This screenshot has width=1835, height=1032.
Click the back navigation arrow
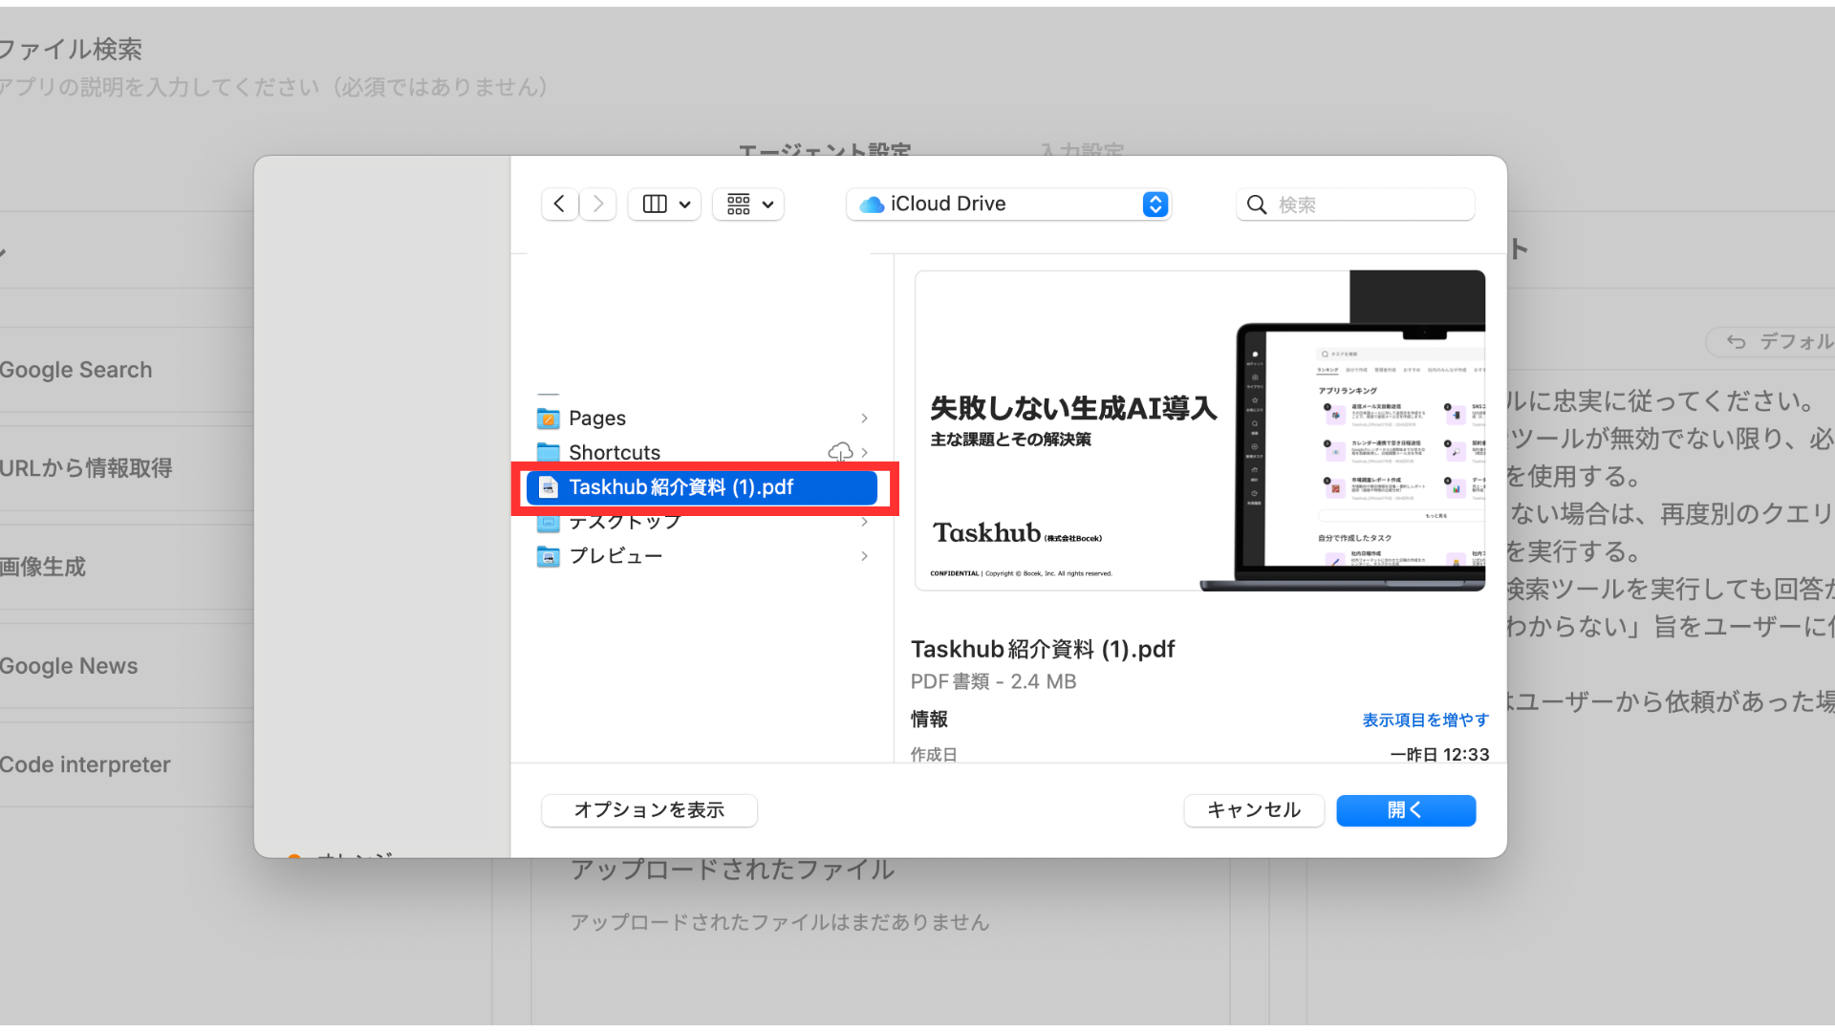point(559,204)
